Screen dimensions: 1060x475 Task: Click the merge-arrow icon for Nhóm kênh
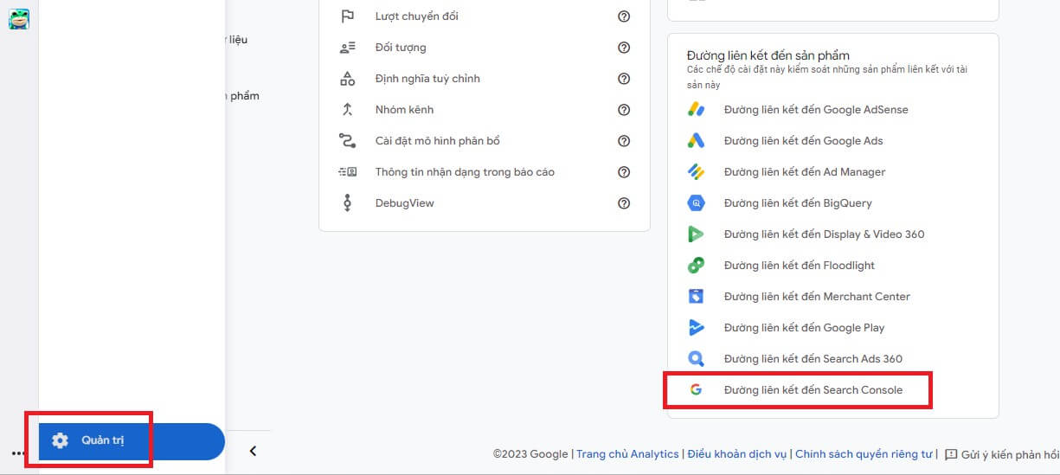tap(347, 110)
